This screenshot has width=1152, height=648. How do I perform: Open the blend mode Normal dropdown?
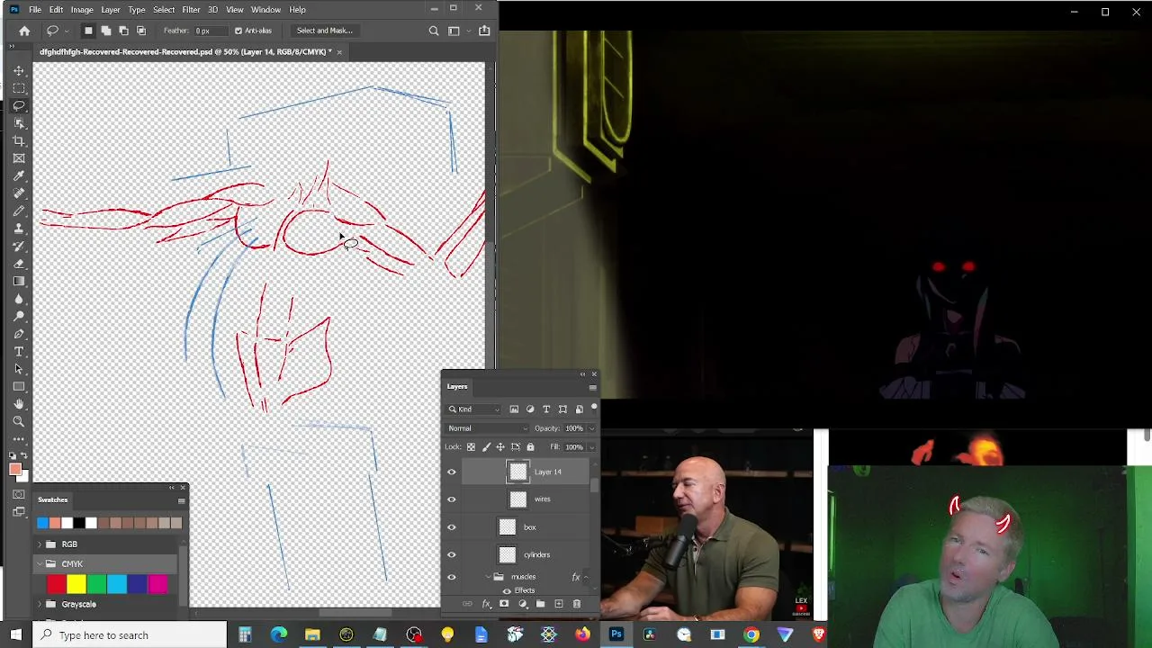pyautogui.click(x=487, y=428)
